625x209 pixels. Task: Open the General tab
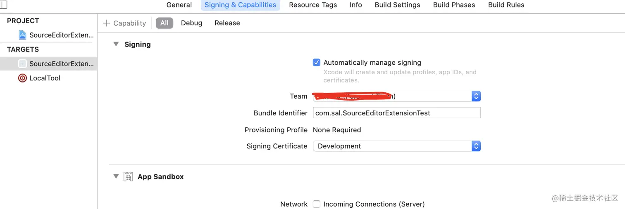click(179, 5)
